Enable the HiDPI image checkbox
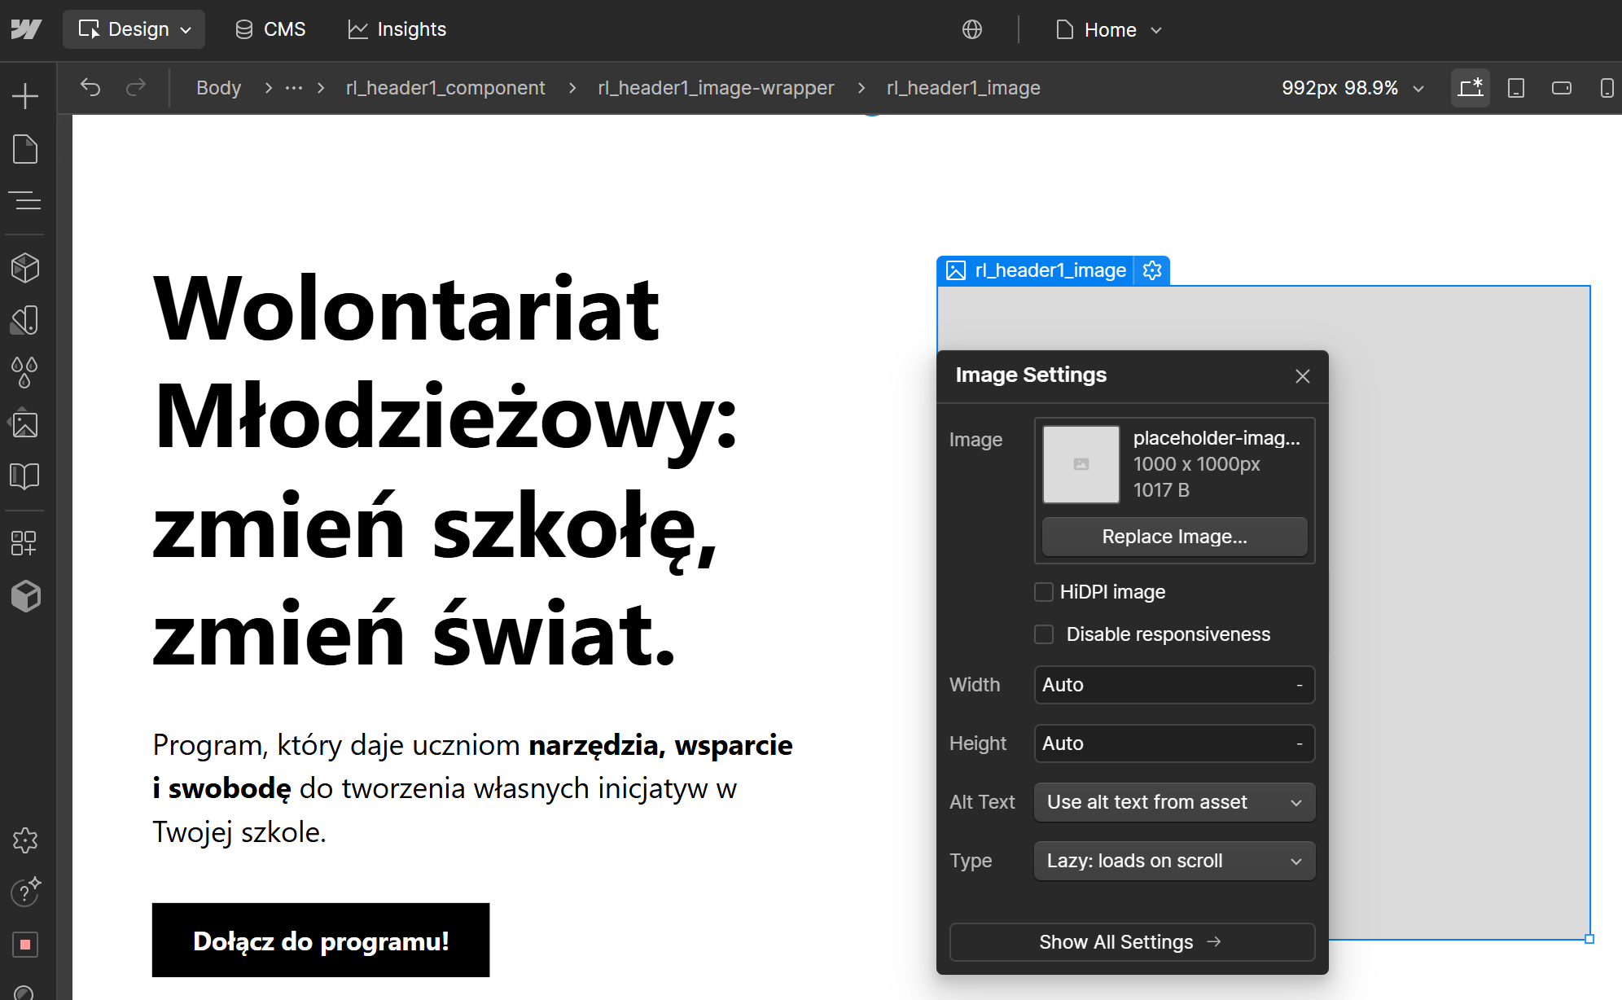Viewport: 1622px width, 1000px height. pyautogui.click(x=1044, y=592)
